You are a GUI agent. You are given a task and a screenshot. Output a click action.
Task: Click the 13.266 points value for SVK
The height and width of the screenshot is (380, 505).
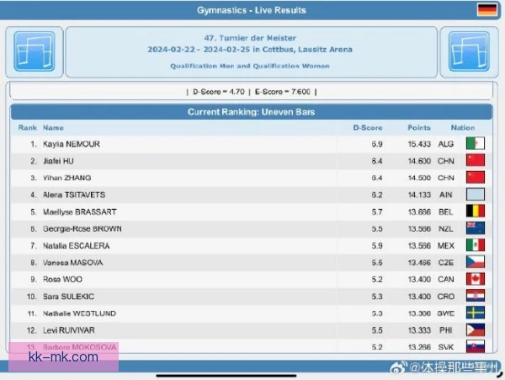pyautogui.click(x=419, y=347)
